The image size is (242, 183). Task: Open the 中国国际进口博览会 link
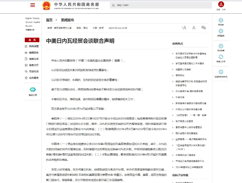pyautogui.click(x=185, y=155)
